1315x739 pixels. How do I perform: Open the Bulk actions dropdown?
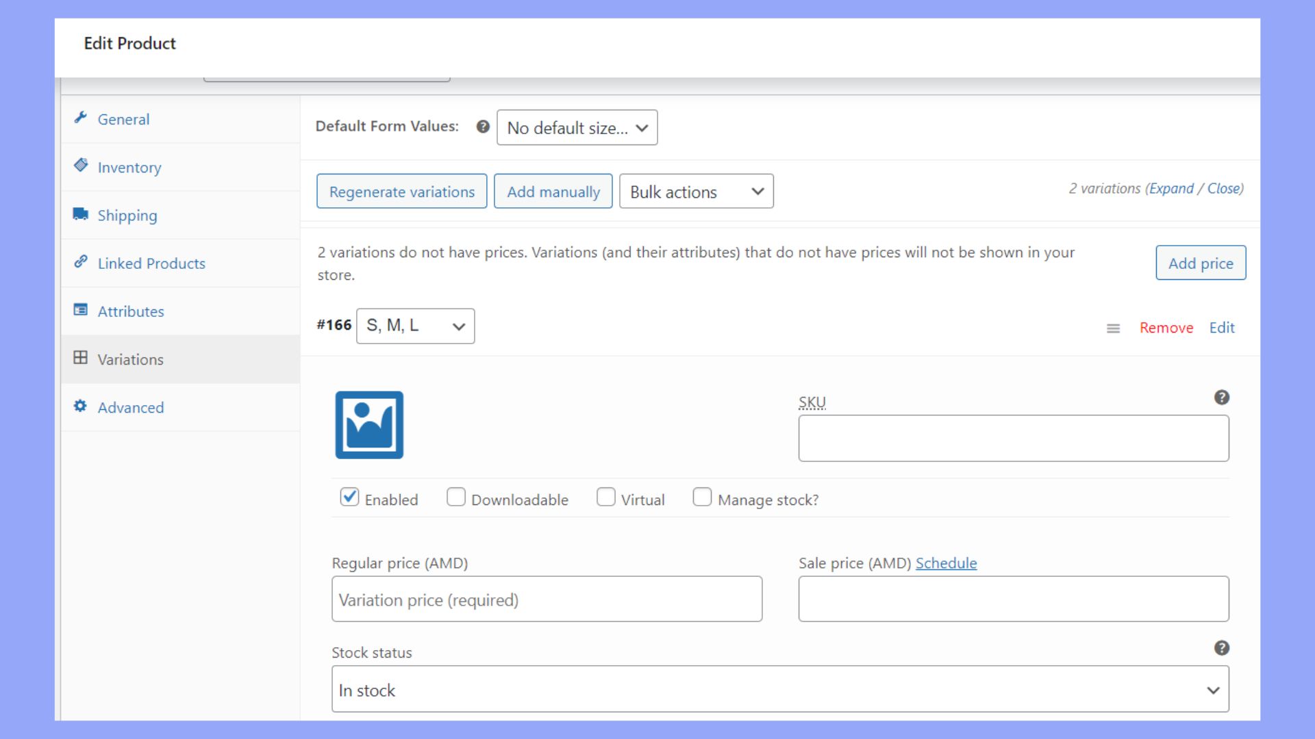coord(696,192)
